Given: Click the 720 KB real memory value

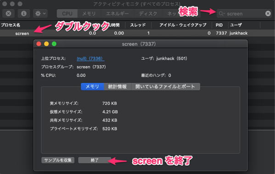Looking at the screenshot, I should click(x=110, y=103).
